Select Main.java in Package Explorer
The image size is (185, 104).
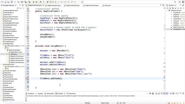point(14,54)
